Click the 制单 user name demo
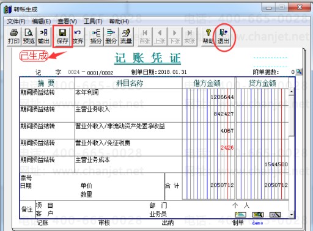Viewport: 313px width, 231px height. pos(257,223)
